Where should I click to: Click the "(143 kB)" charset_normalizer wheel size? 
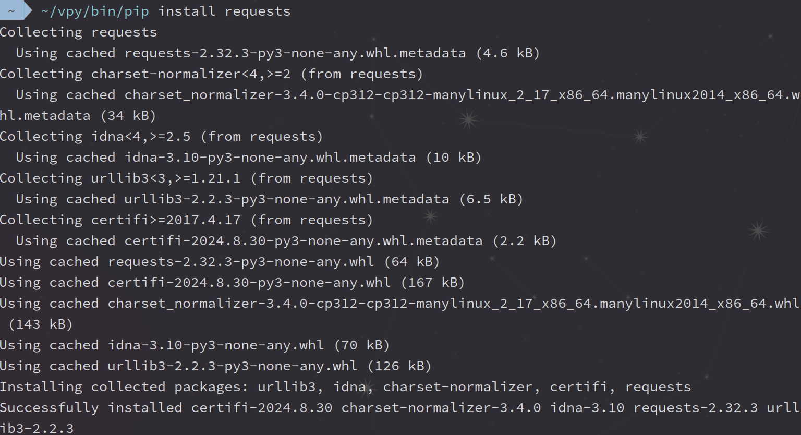click(x=40, y=324)
